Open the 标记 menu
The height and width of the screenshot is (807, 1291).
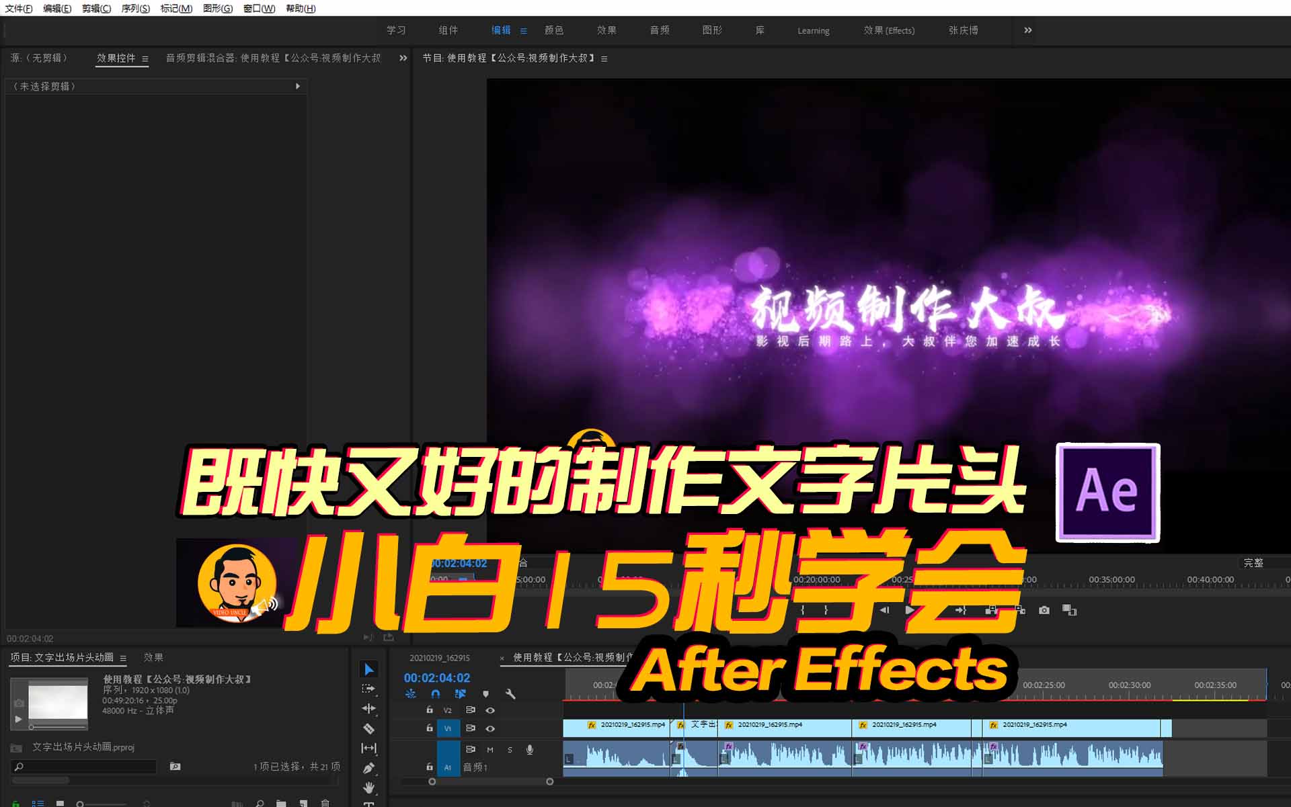(176, 8)
